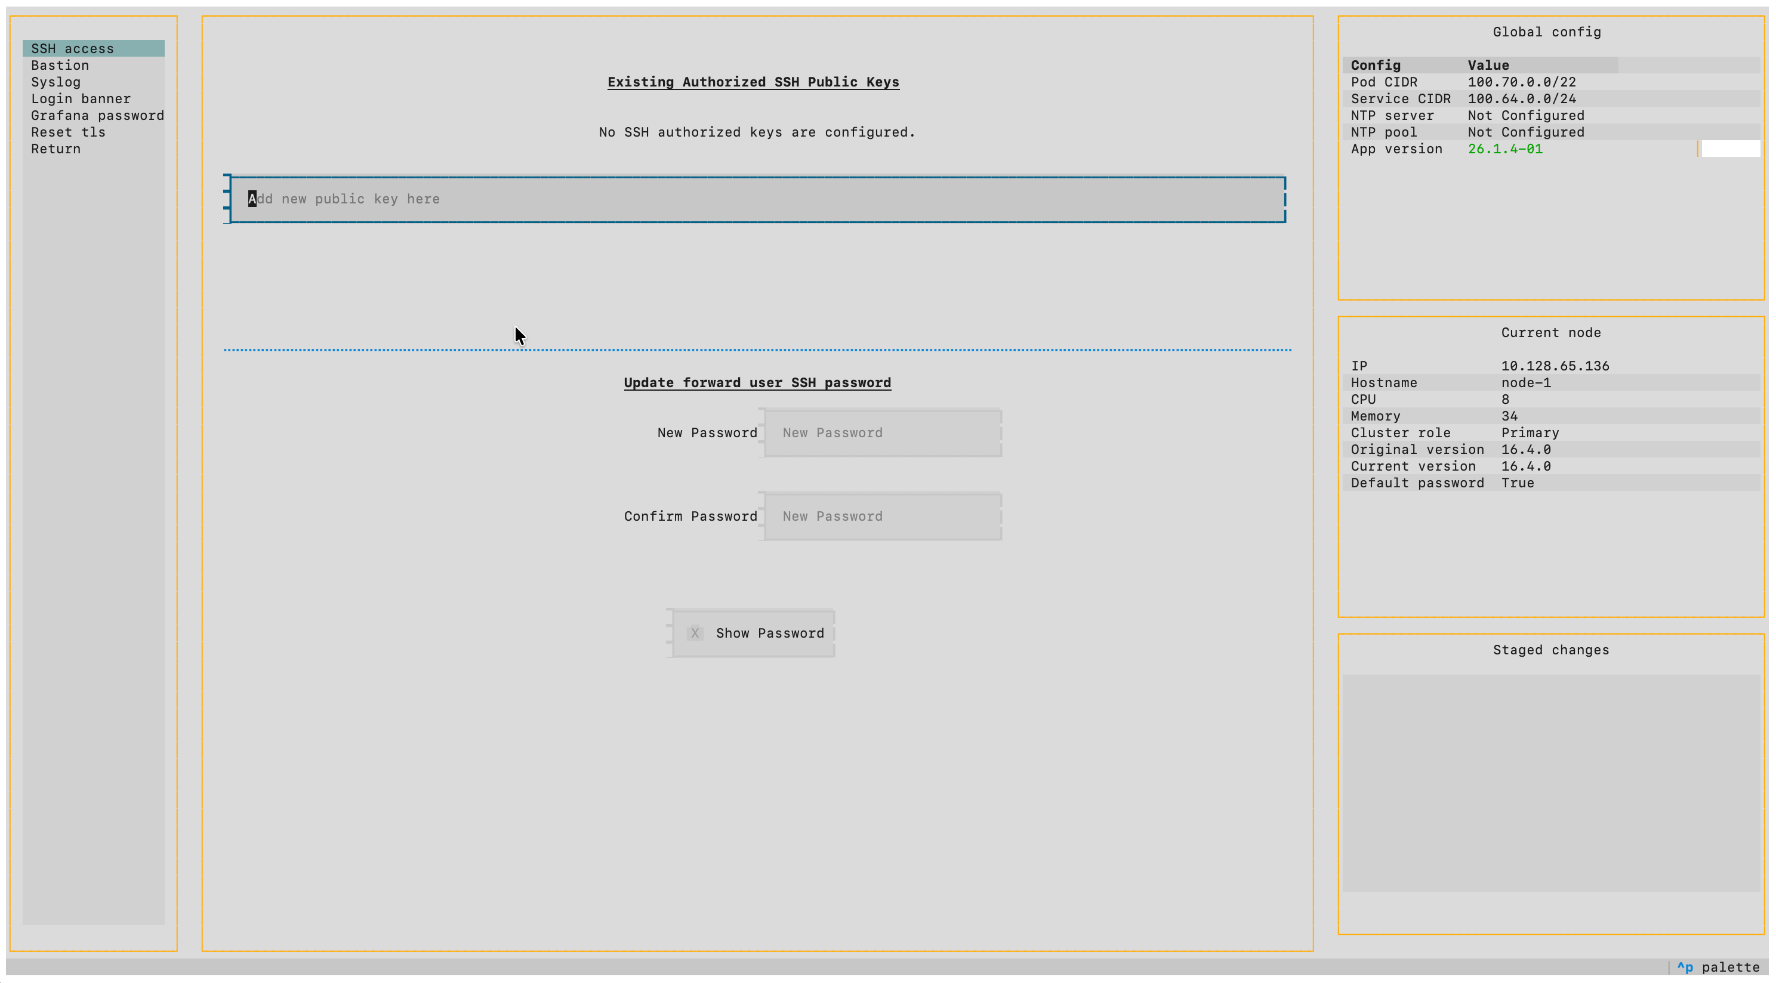Screen dimensions: 1776x983
Task: Click the NTP server Not Configured value
Action: (1526, 115)
